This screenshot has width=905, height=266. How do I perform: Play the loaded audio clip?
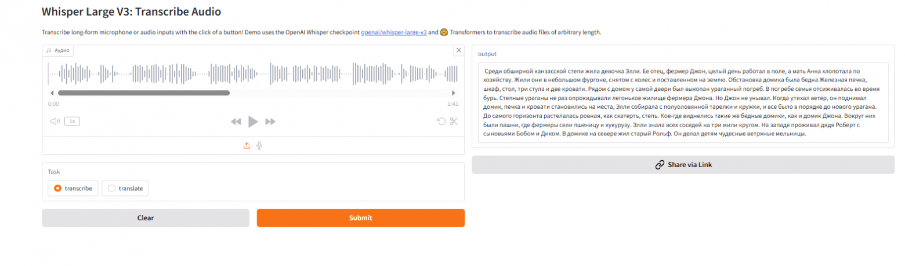(x=252, y=121)
